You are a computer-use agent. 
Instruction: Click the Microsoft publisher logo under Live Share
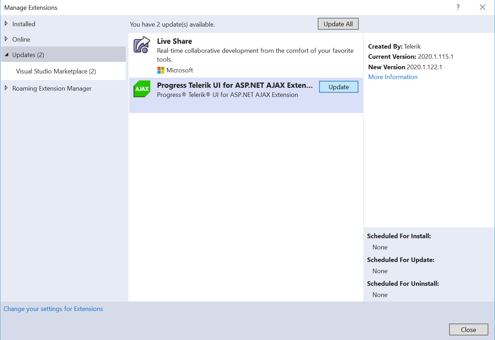point(161,70)
